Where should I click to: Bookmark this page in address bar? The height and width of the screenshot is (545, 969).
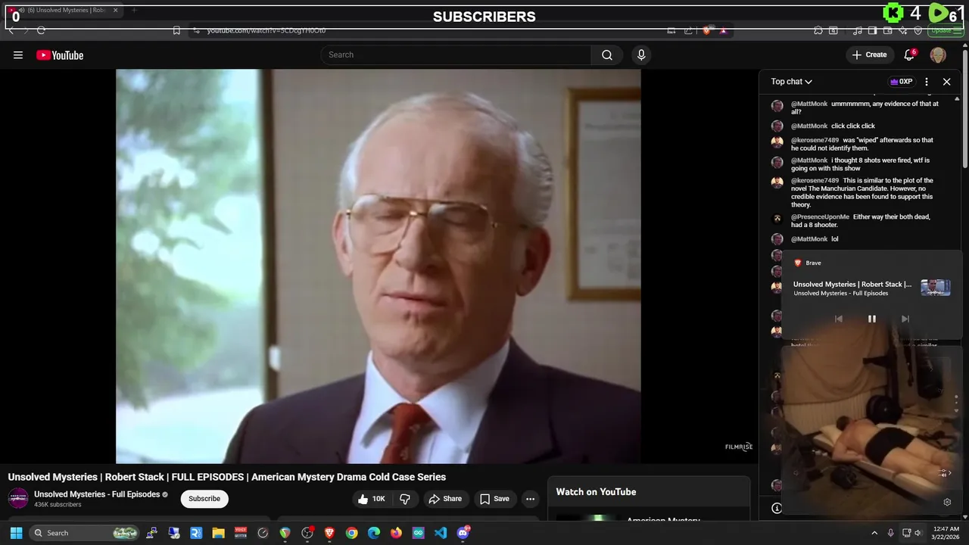[176, 30]
